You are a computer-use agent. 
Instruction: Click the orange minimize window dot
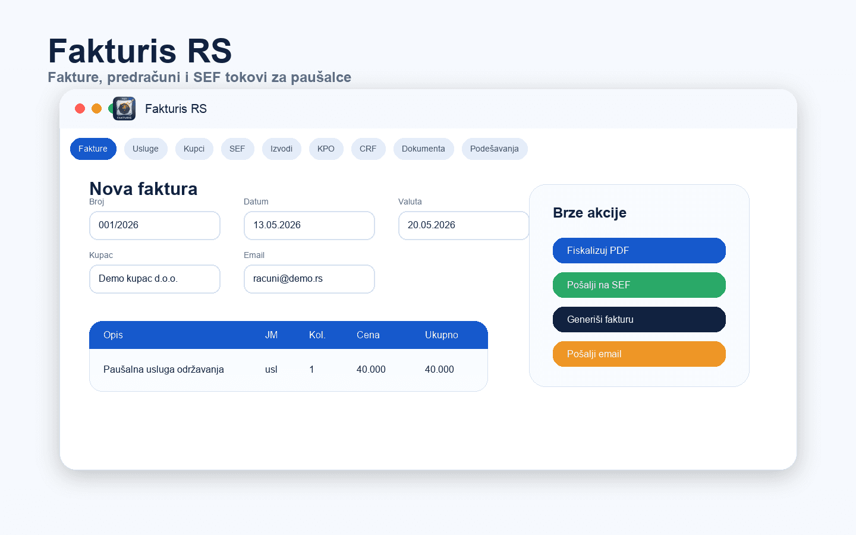click(x=96, y=108)
